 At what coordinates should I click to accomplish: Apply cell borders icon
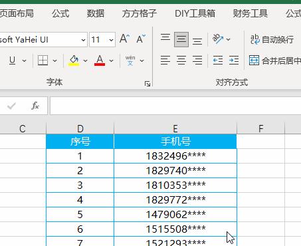point(43,61)
